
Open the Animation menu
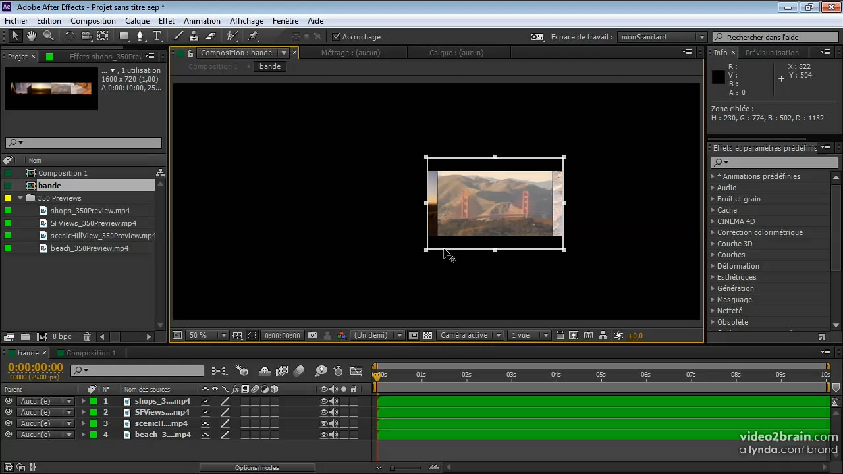pos(202,21)
